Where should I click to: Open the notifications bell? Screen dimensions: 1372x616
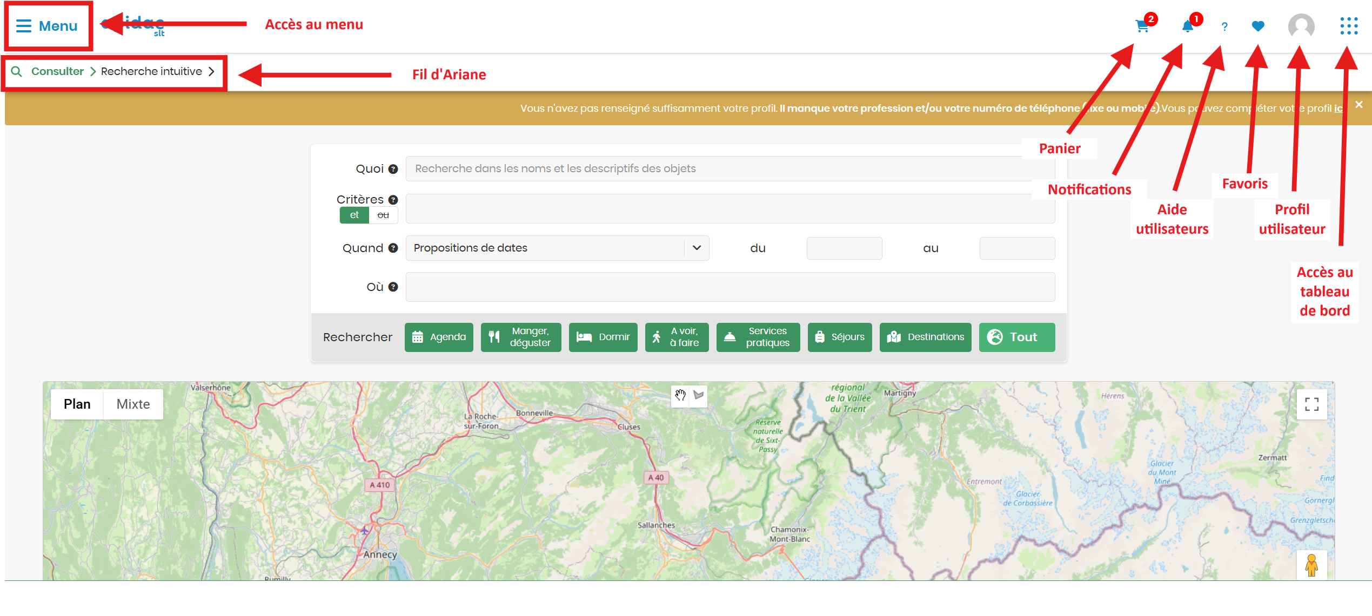click(x=1187, y=26)
